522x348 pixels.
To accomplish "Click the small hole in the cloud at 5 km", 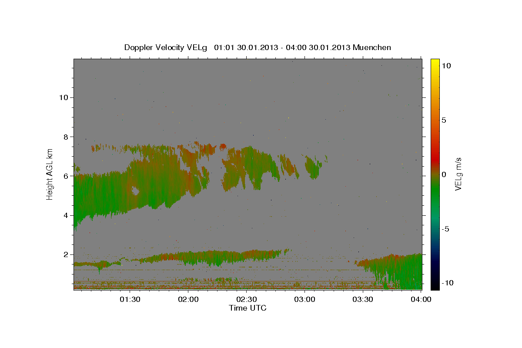I will pyautogui.click(x=135, y=191).
